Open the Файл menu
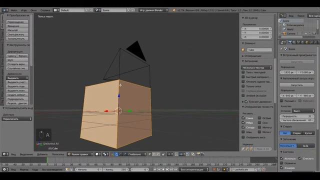320x180 pixels. click(14, 10)
